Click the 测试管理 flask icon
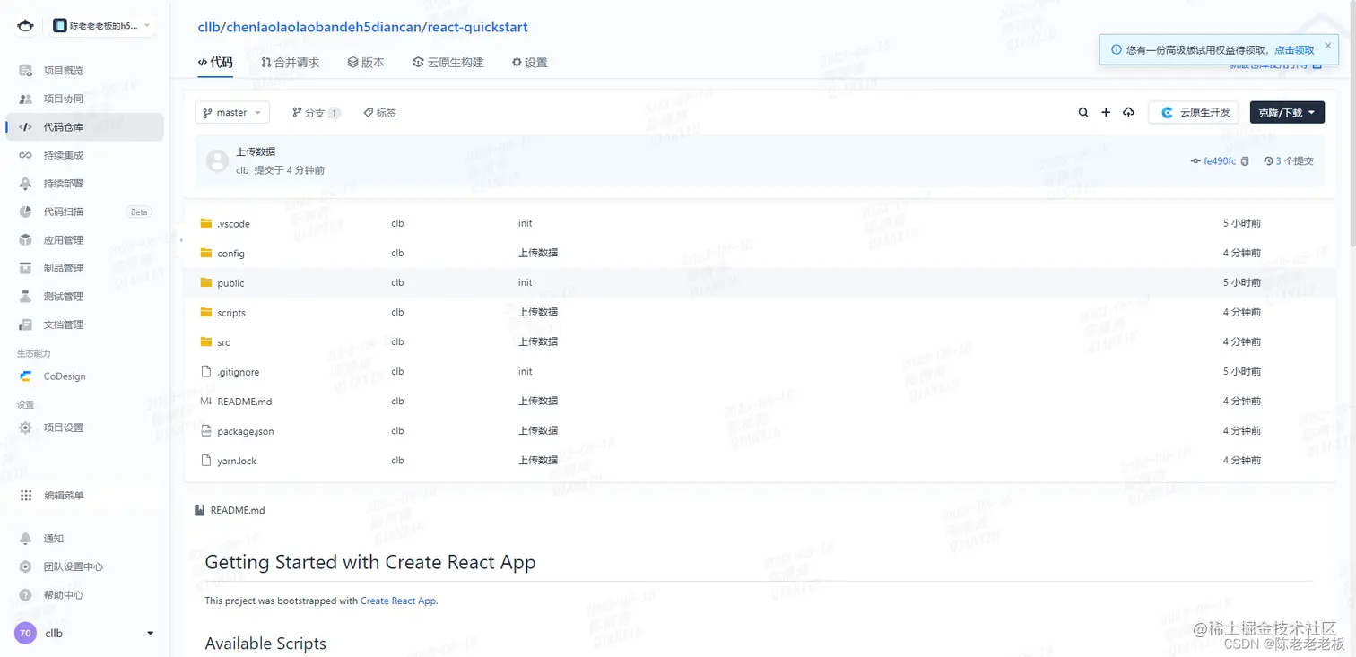This screenshot has width=1356, height=657. (x=26, y=297)
